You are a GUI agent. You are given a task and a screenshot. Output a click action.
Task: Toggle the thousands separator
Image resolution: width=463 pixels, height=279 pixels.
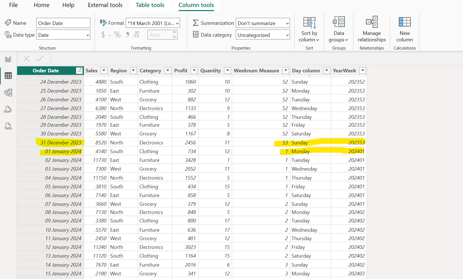coord(127,35)
